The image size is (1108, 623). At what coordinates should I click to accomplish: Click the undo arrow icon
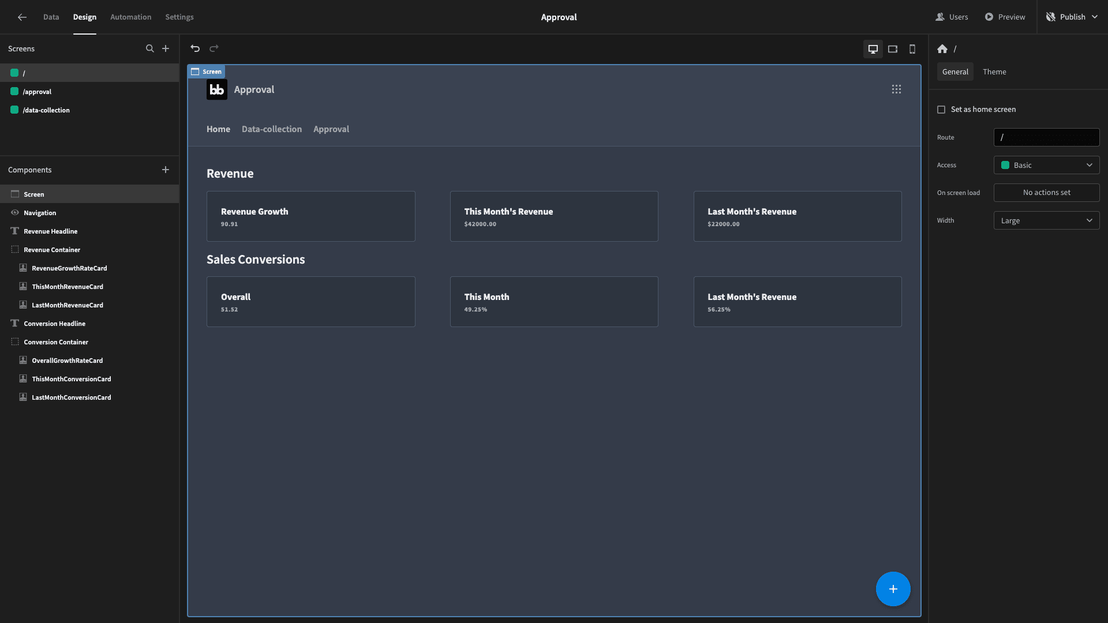click(195, 48)
